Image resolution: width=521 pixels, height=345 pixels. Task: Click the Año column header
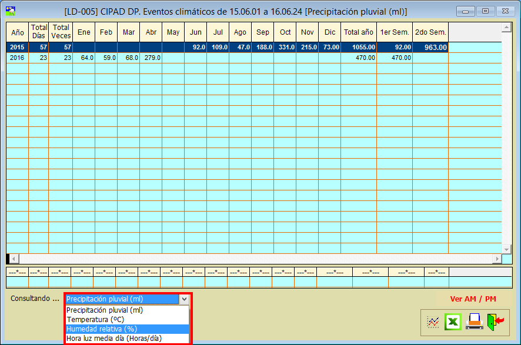pyautogui.click(x=17, y=32)
